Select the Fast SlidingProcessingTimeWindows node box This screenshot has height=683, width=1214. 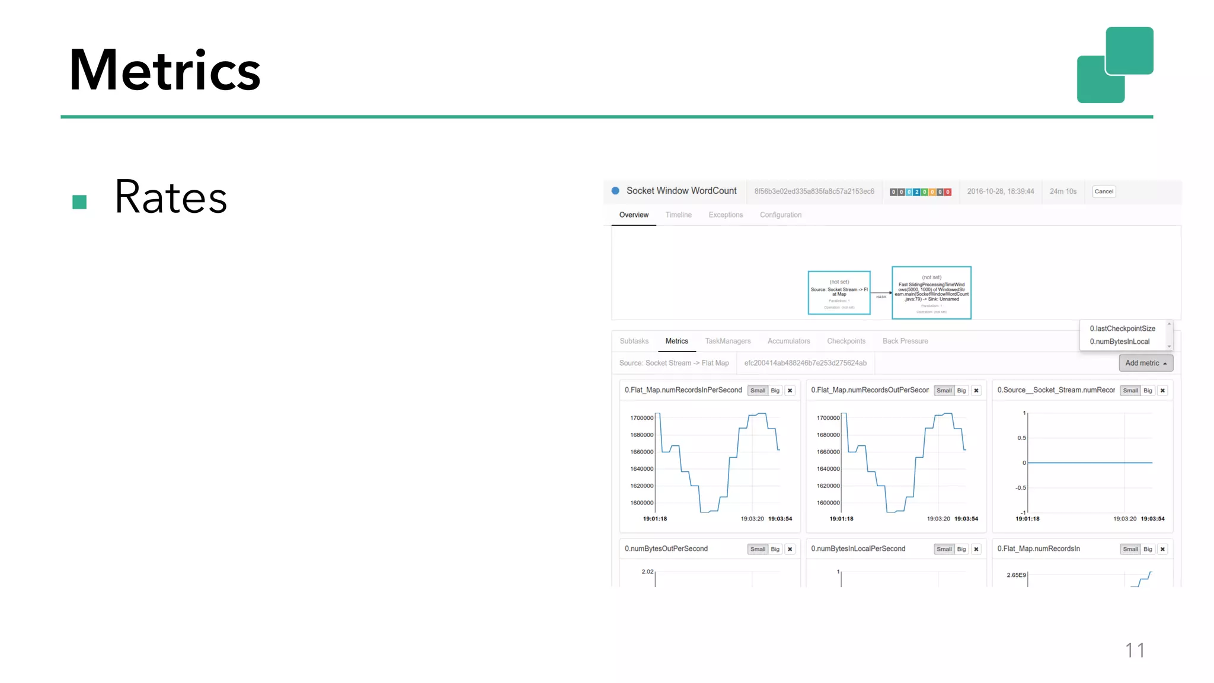tap(931, 293)
